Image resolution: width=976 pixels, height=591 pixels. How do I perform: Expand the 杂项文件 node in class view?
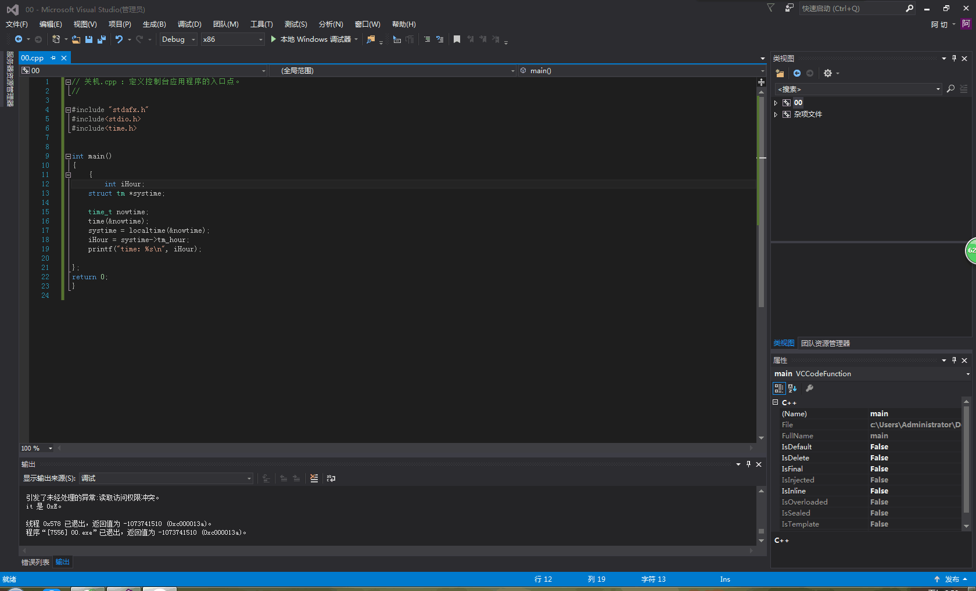(776, 114)
